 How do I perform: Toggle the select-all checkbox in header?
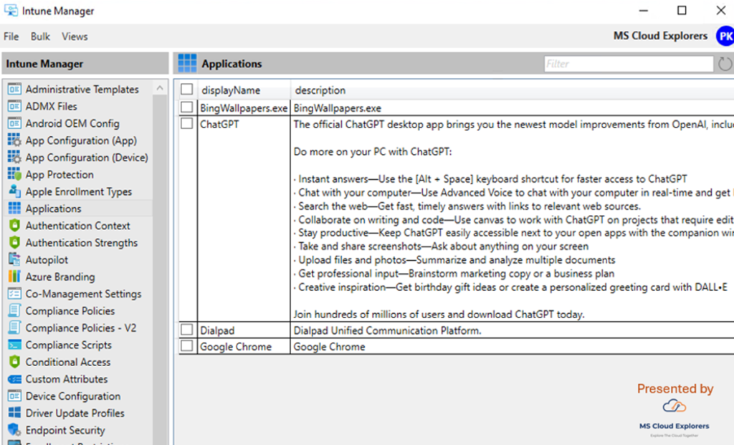click(187, 89)
